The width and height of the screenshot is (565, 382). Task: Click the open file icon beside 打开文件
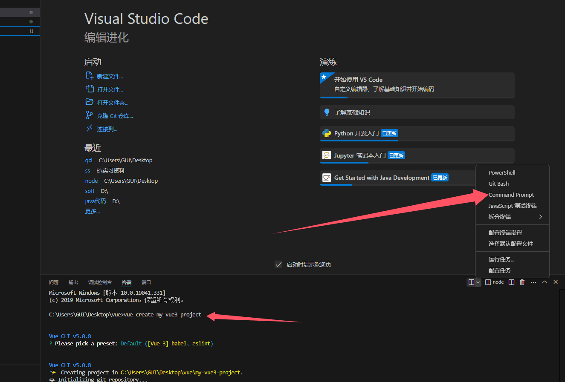tap(90, 89)
